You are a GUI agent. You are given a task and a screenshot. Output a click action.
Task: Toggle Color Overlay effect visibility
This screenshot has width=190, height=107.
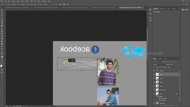click(160, 98)
